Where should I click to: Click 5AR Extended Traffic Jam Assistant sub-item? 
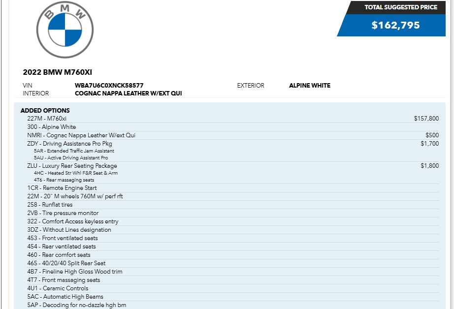[x=74, y=151]
